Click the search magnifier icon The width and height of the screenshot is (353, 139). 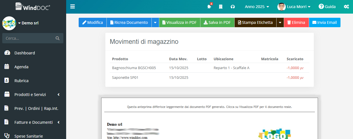coord(58,38)
